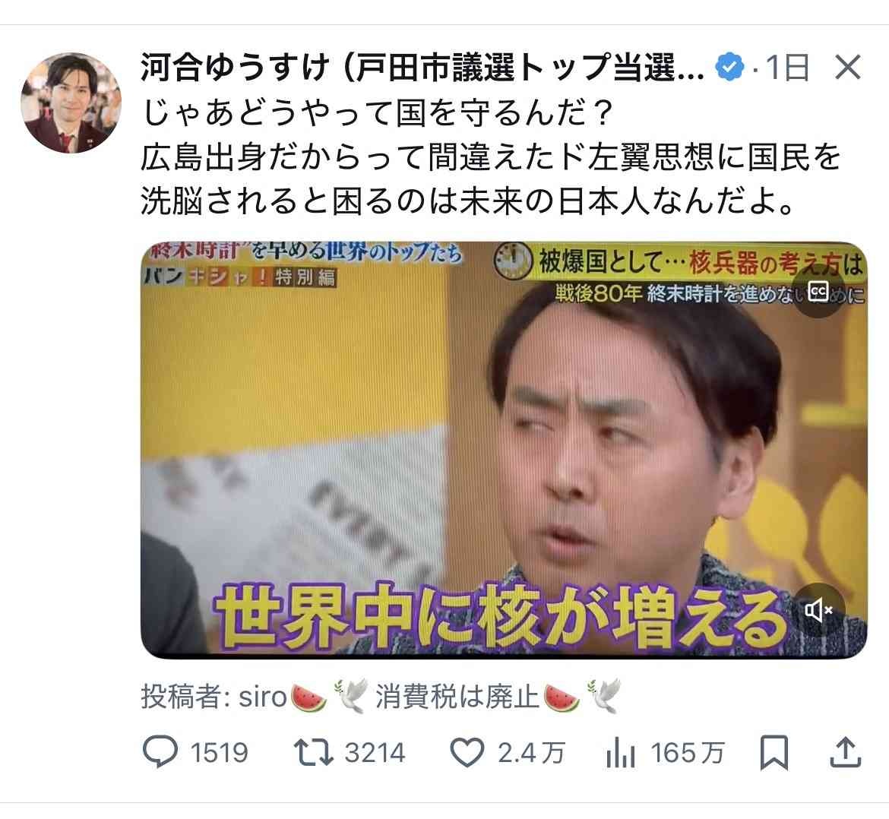The image size is (889, 819).
Task: Check the 165万 views count
Action: (688, 753)
